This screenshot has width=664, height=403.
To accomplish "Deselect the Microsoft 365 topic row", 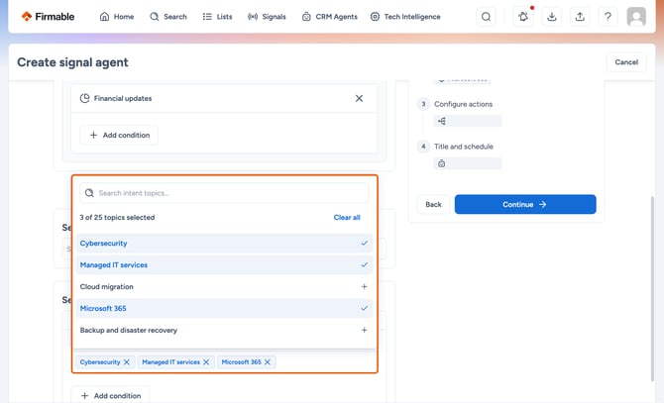I will [224, 308].
